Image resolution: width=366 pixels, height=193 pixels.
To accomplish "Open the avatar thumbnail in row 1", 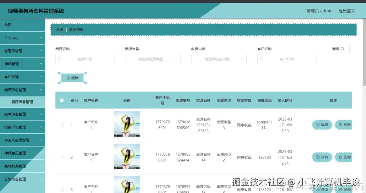I will click(127, 124).
